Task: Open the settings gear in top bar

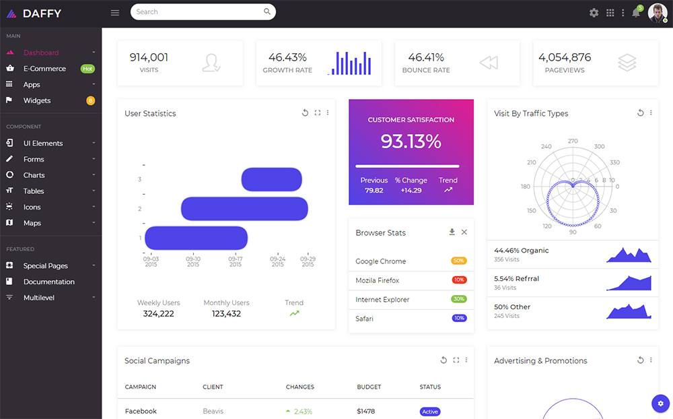Action: [x=594, y=13]
